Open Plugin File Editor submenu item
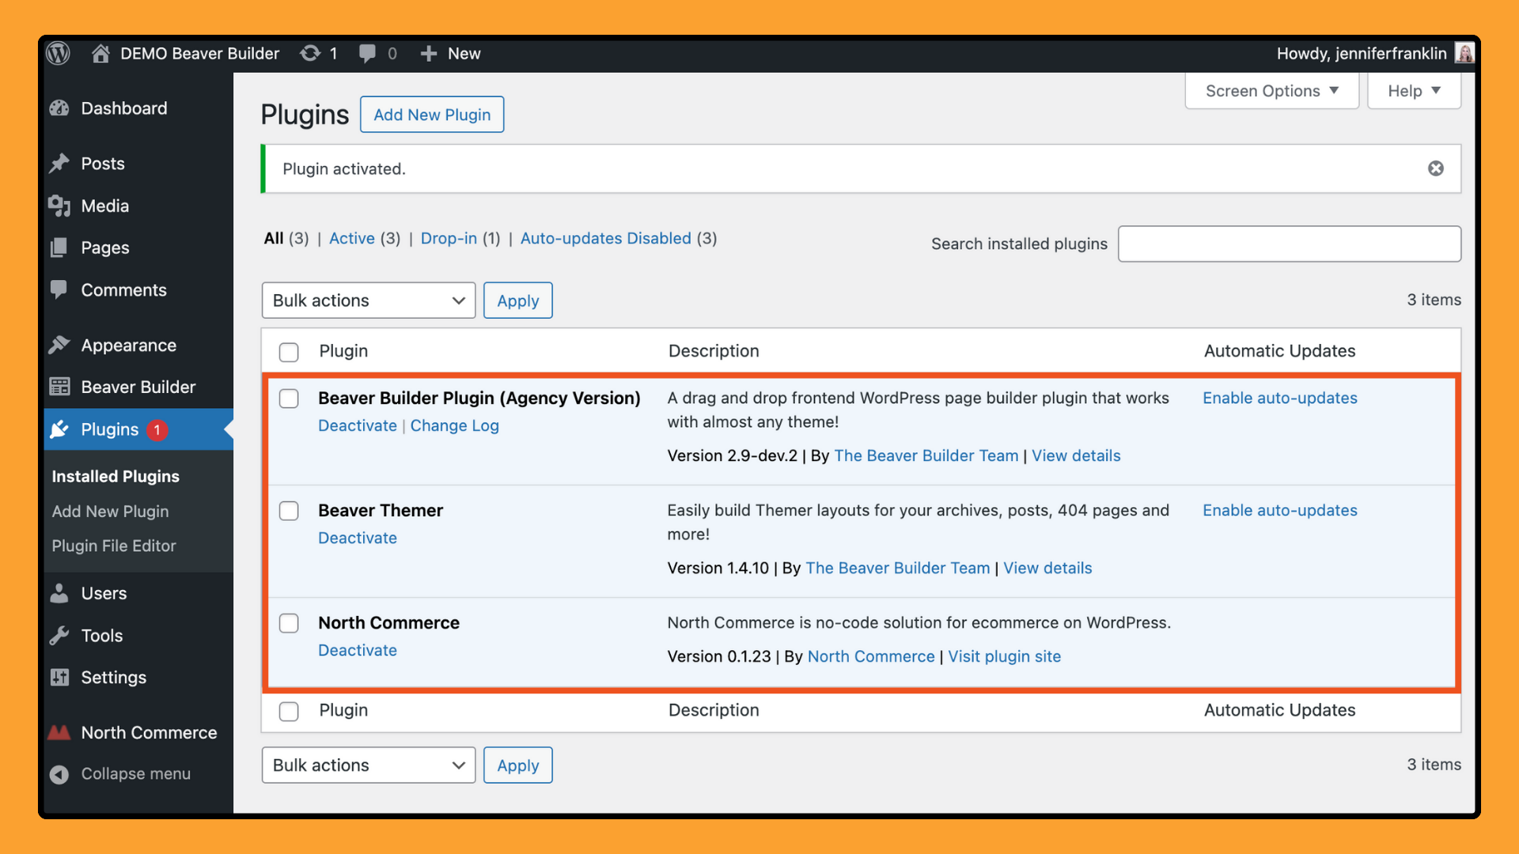 pyautogui.click(x=114, y=546)
